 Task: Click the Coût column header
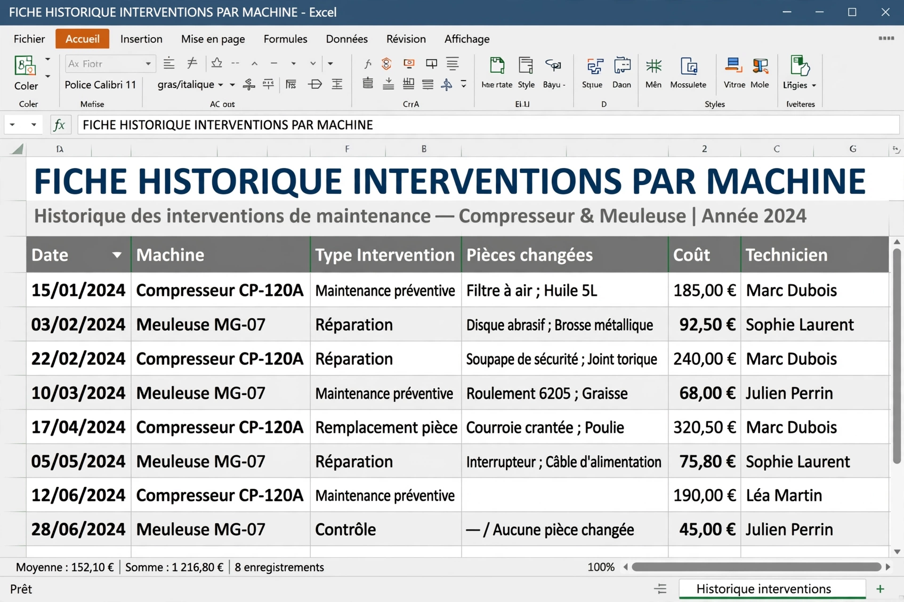(704, 254)
